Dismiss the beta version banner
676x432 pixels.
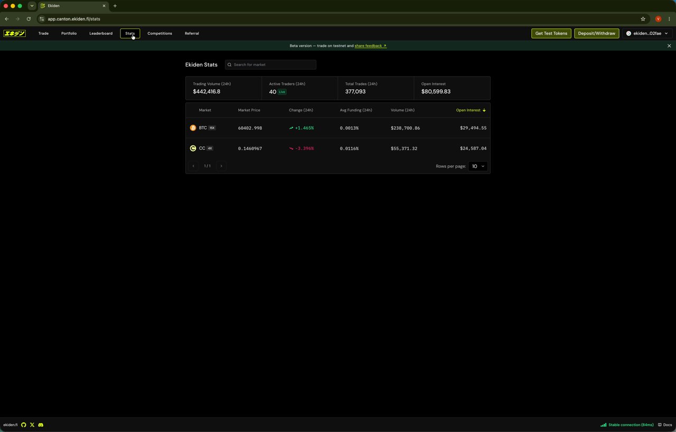click(669, 46)
